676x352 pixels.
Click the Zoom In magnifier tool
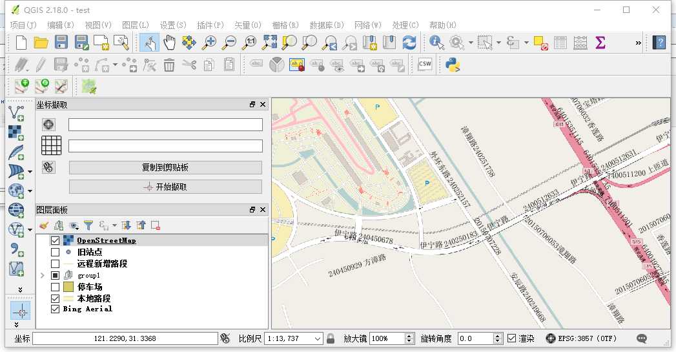click(210, 42)
